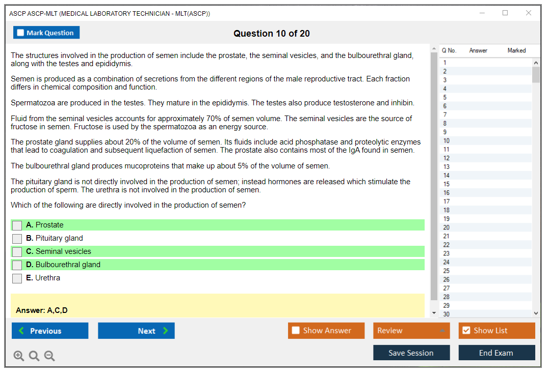The height and width of the screenshot is (374, 548).
Task: Click the reset zoom magnifier icon
Action: point(34,356)
